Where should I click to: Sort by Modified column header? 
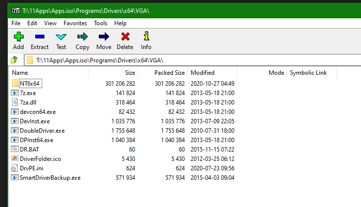213,73
